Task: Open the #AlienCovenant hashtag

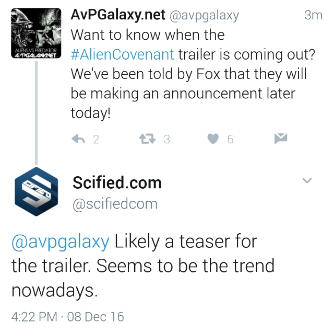Action: point(123,54)
